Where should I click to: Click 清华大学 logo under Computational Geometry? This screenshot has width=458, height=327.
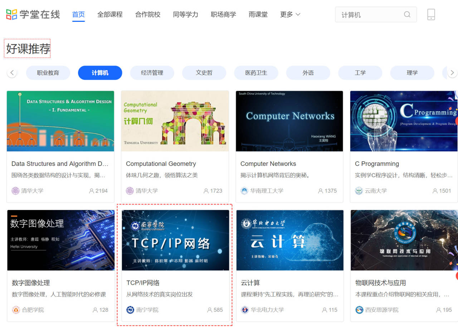tap(130, 191)
